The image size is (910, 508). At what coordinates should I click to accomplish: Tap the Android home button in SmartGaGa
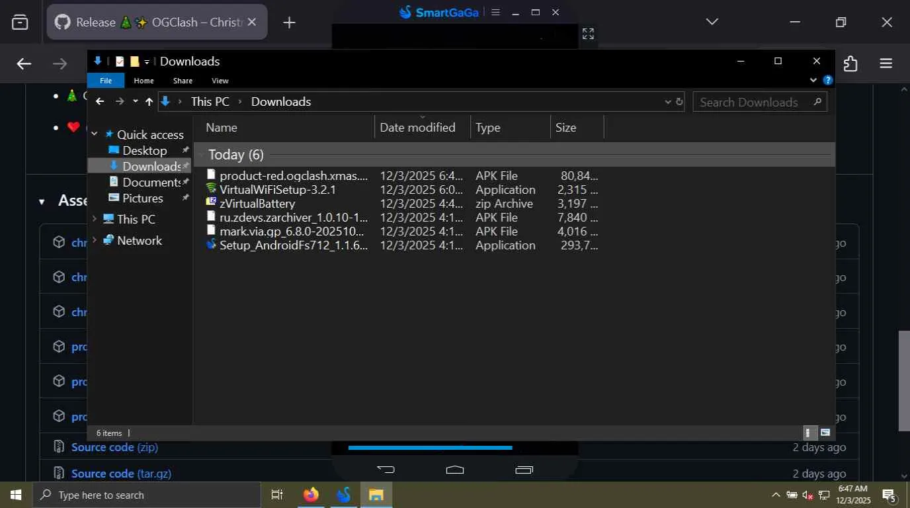tap(455, 470)
